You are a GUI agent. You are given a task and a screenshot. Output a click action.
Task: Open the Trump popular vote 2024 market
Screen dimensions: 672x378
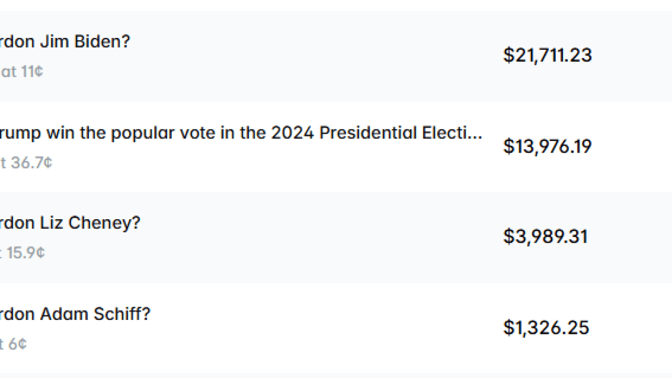tap(240, 132)
